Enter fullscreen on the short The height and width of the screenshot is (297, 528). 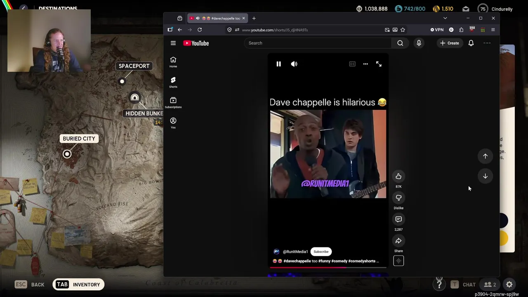click(x=379, y=64)
